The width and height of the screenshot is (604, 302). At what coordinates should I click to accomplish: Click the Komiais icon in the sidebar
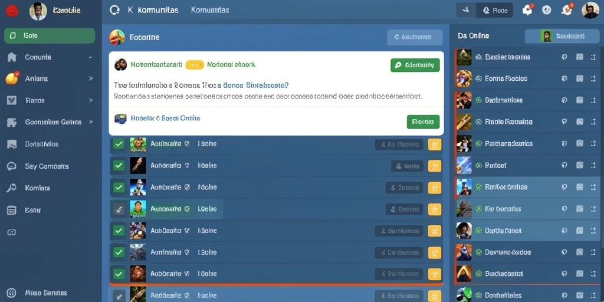(x=12, y=188)
